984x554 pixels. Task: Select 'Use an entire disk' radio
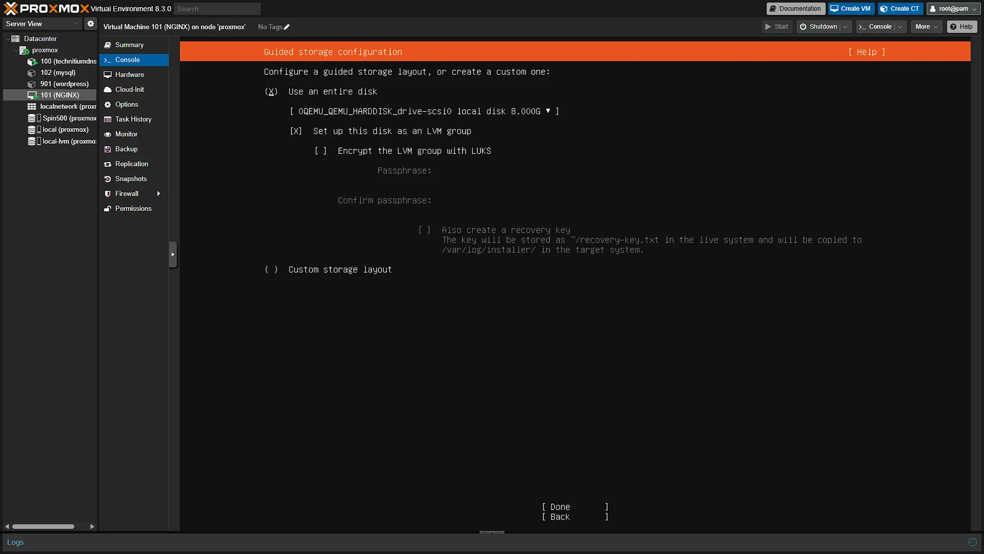271,92
